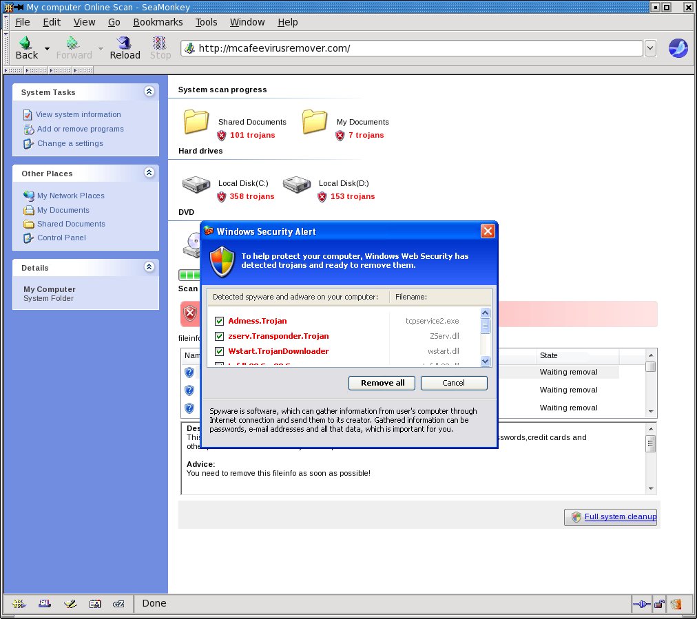The height and width of the screenshot is (619, 697).
Task: Click the Local Disk(D:) drive icon
Action: coord(296,185)
